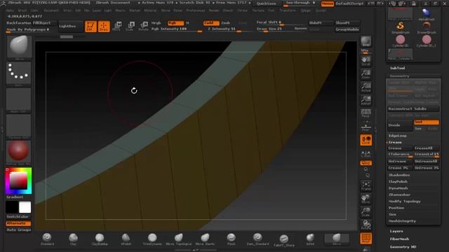Image resolution: width=449 pixels, height=252 pixels.
Task: Select the Dam_Standard brush
Action: point(257,239)
